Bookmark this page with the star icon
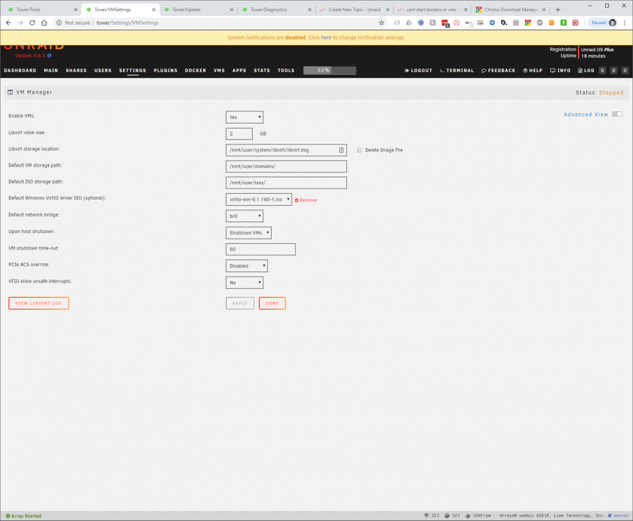The width and height of the screenshot is (633, 521). pos(381,23)
